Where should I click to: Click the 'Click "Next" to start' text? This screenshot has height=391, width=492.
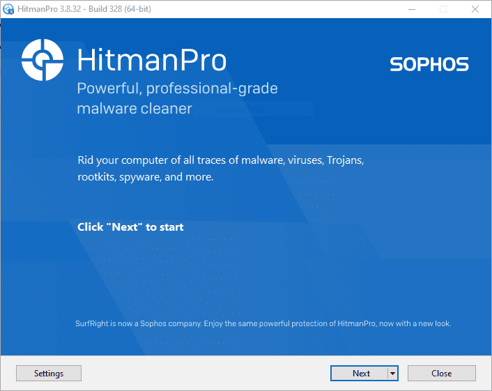[130, 227]
